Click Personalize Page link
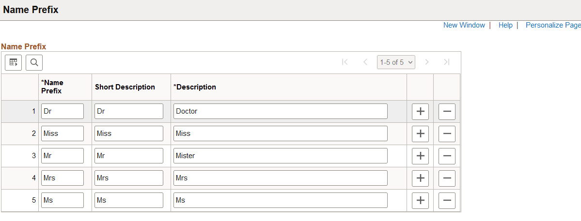581x221 pixels. tap(553, 25)
